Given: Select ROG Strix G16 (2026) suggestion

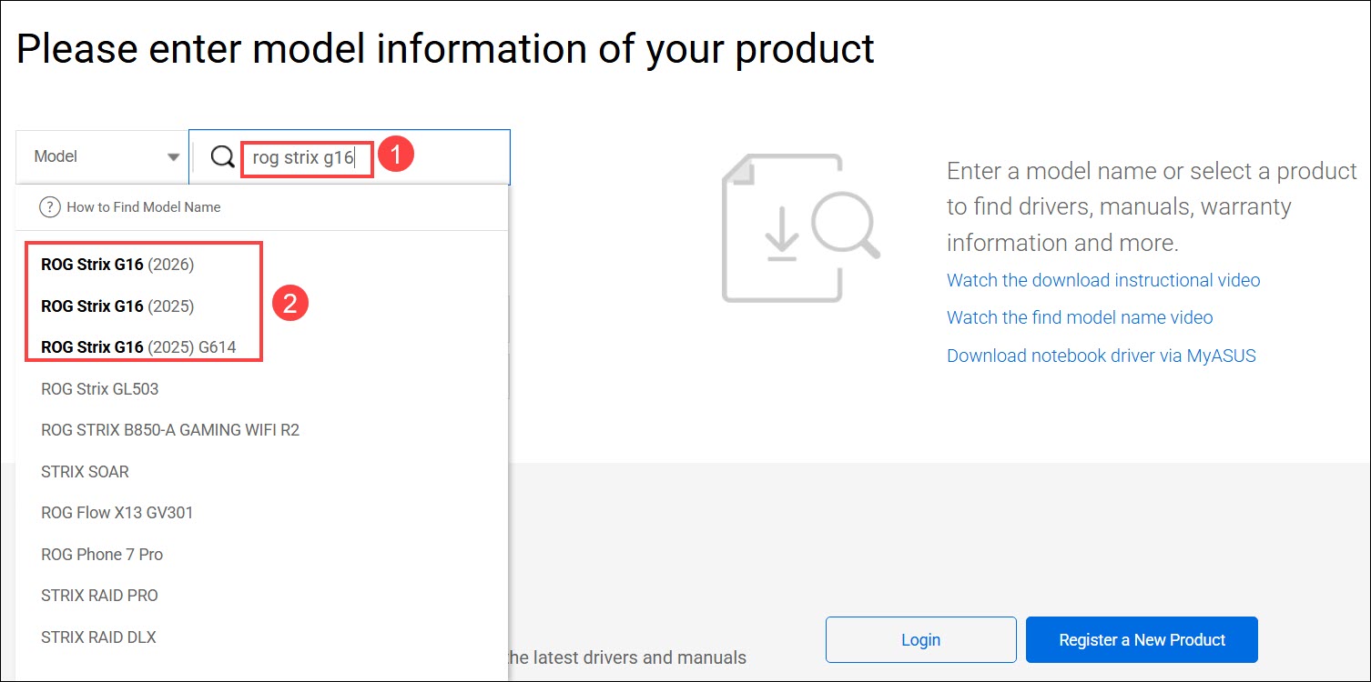Looking at the screenshot, I should pos(117,265).
